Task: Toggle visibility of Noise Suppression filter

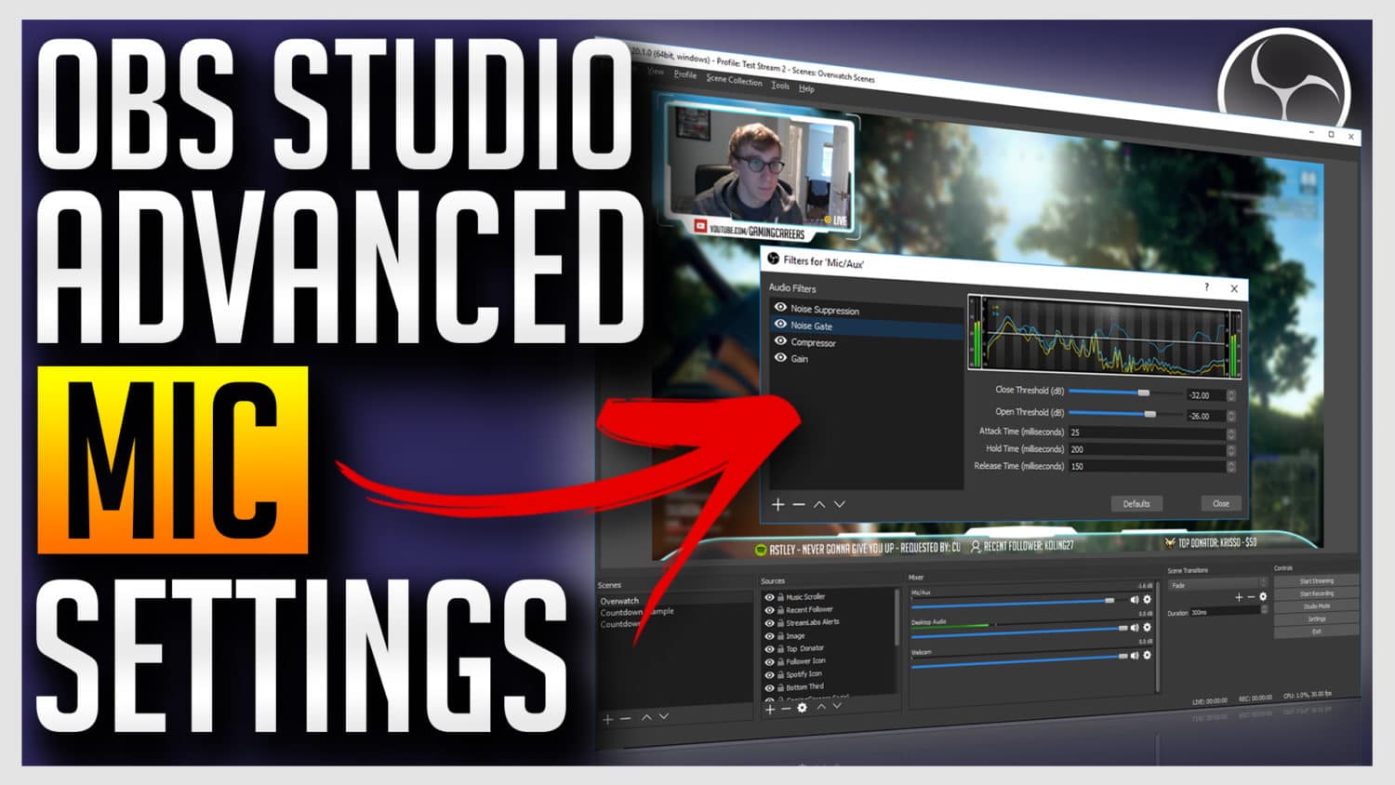Action: point(780,308)
